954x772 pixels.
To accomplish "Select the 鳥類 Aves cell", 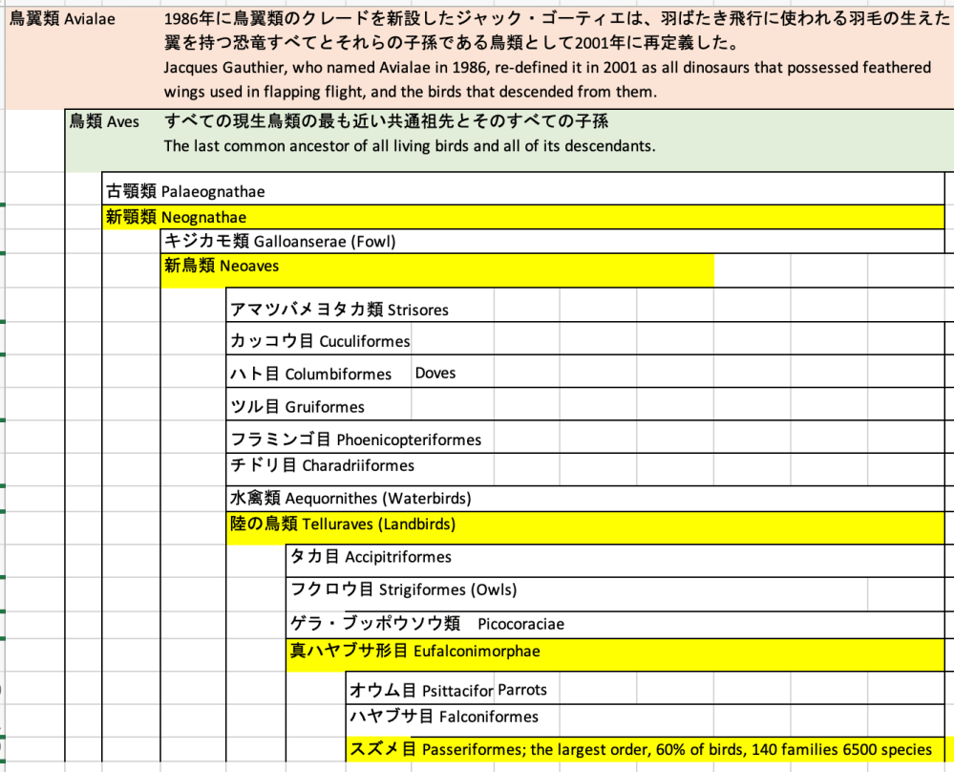I will click(104, 121).
